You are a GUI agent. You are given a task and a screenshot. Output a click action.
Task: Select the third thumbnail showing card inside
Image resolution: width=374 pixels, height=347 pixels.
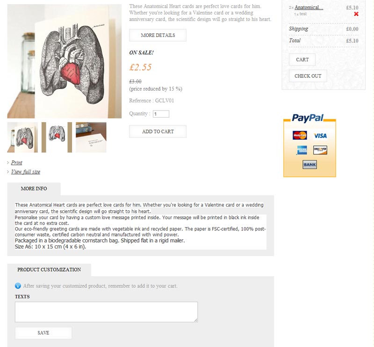[x=91, y=137]
